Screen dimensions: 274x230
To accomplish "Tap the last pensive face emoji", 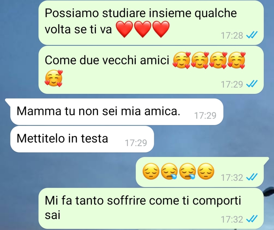I will click(x=206, y=171).
